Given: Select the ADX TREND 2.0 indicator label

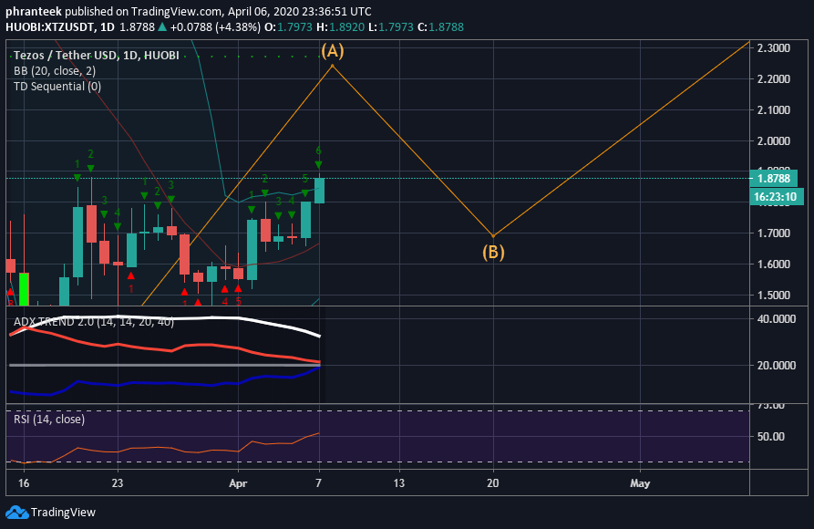Looking at the screenshot, I should pyautogui.click(x=94, y=322).
